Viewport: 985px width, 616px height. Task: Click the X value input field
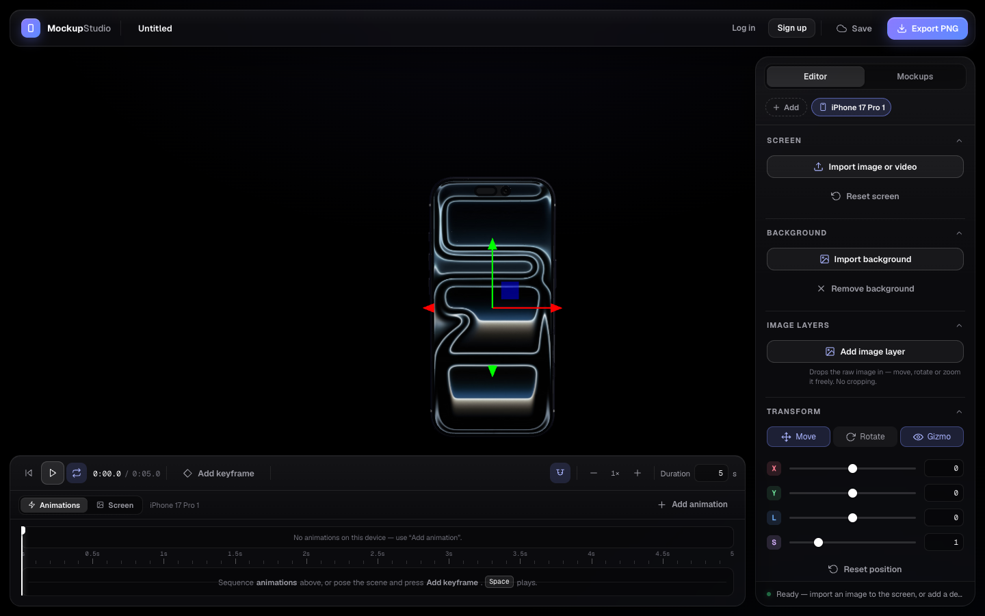pos(944,468)
